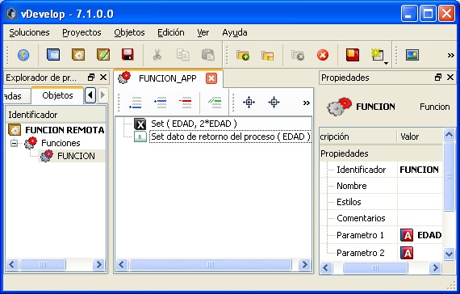Click the Nombre property row

(x=381, y=186)
